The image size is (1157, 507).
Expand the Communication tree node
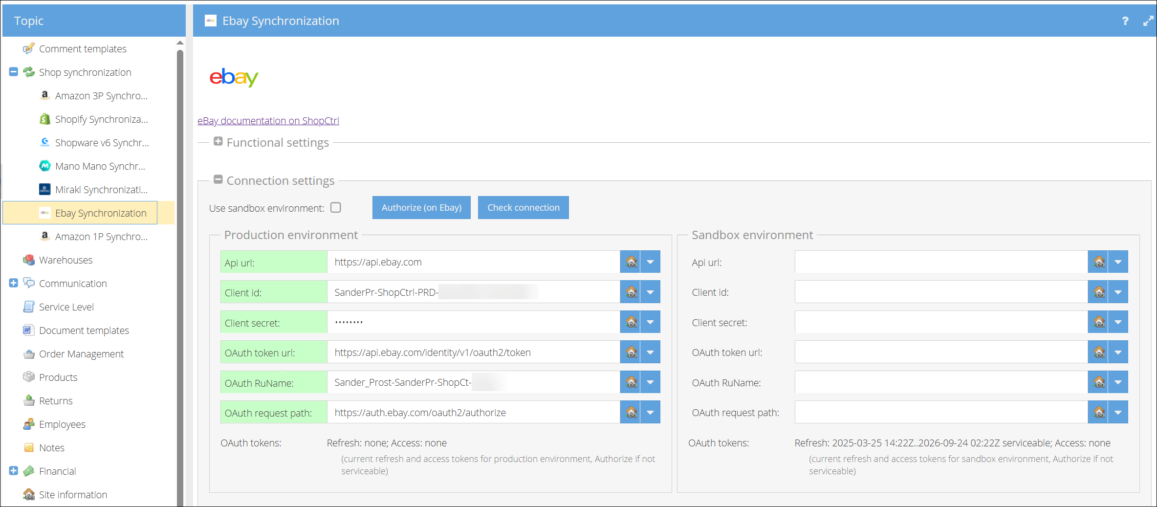14,283
